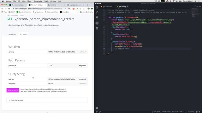Screen dimensions: 202x113
Task: Show hidden bookmarks overflow chevron
Action: point(77,12)
